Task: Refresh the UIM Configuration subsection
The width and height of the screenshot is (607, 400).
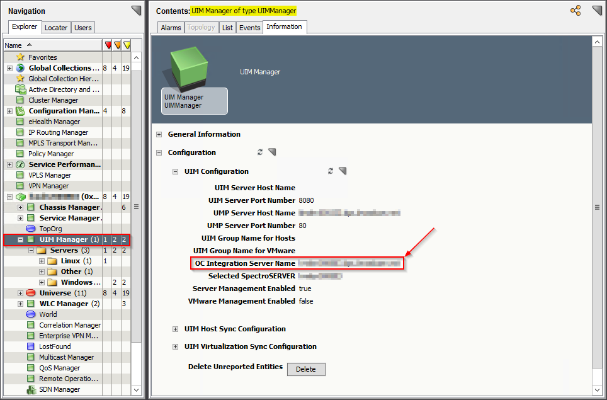Action: tap(331, 171)
